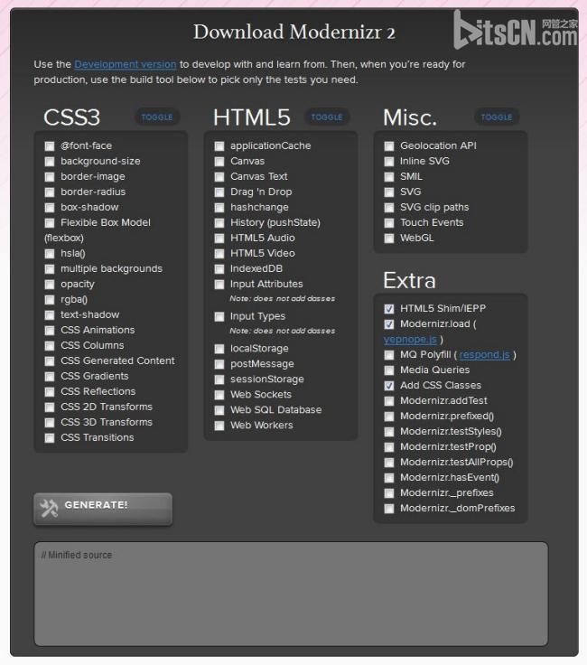
Task: Open the yepnope.js link
Action: click(410, 340)
